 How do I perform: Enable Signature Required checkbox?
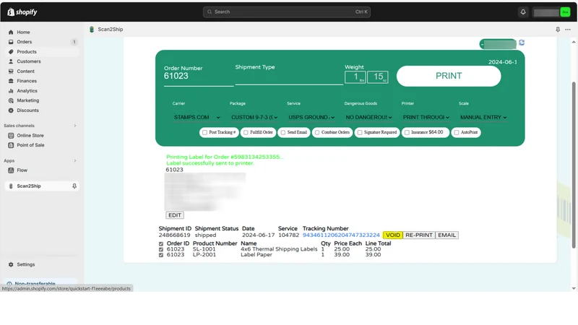coord(360,133)
